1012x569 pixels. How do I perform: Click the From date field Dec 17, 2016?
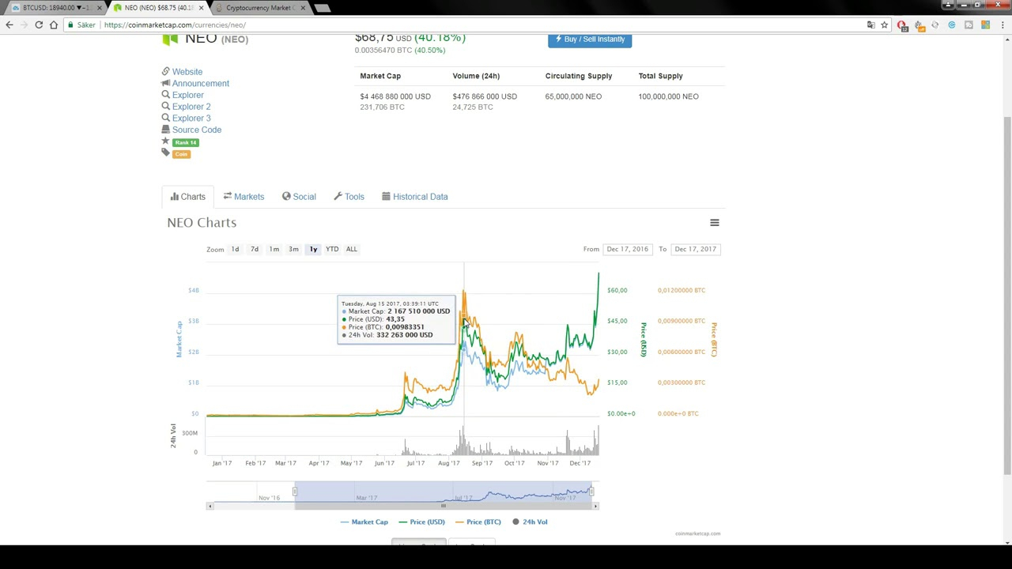628,249
